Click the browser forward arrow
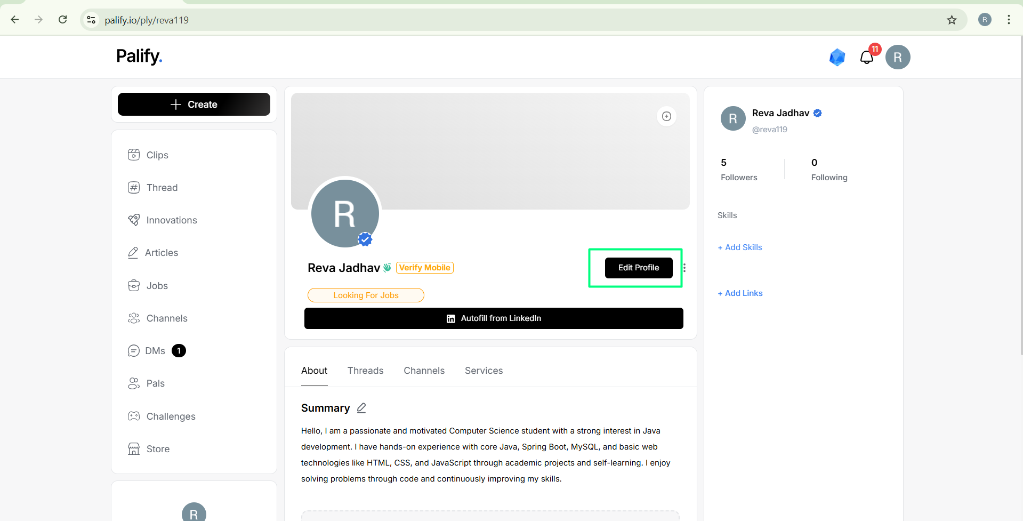Screen dimensions: 1023x521 [38, 20]
